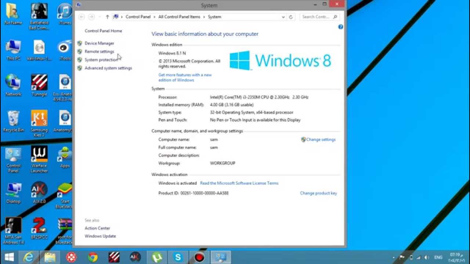470x264 pixels.
Task: Click Change product key
Action: 318,193
